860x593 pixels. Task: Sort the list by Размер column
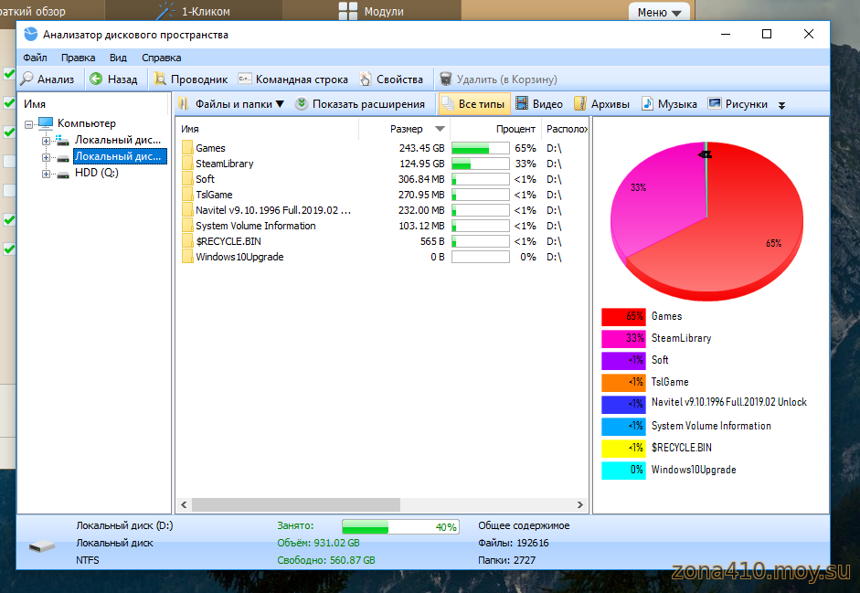coord(407,129)
